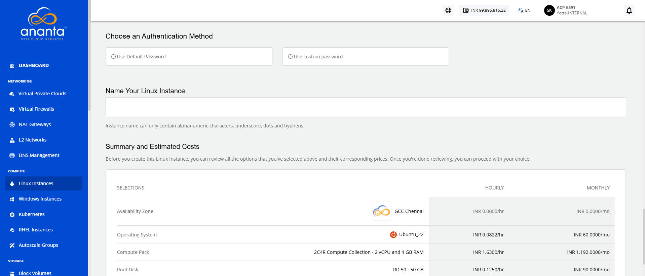Click the RHEL Instances hat icon
The width and height of the screenshot is (645, 276).
pos(12,230)
